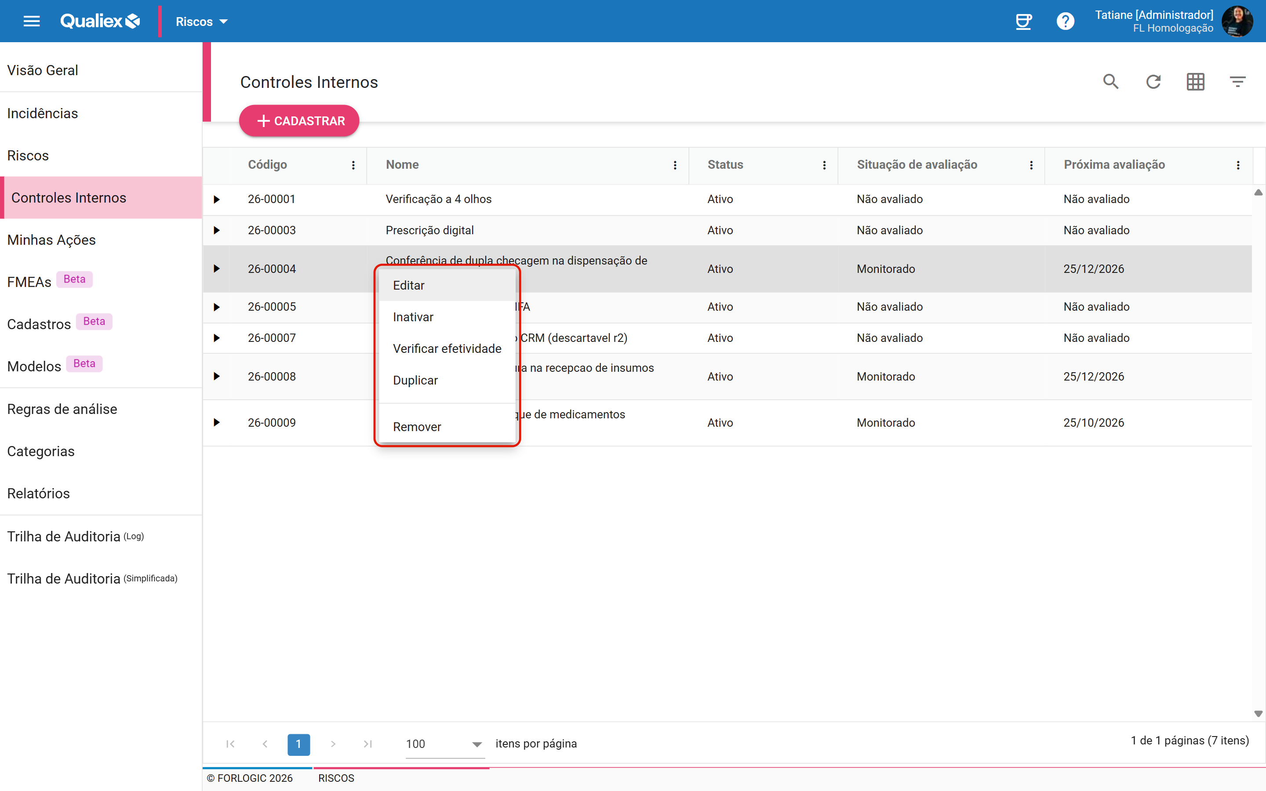The height and width of the screenshot is (791, 1266).
Task: Open Visão Geral in sidebar
Action: pos(101,70)
